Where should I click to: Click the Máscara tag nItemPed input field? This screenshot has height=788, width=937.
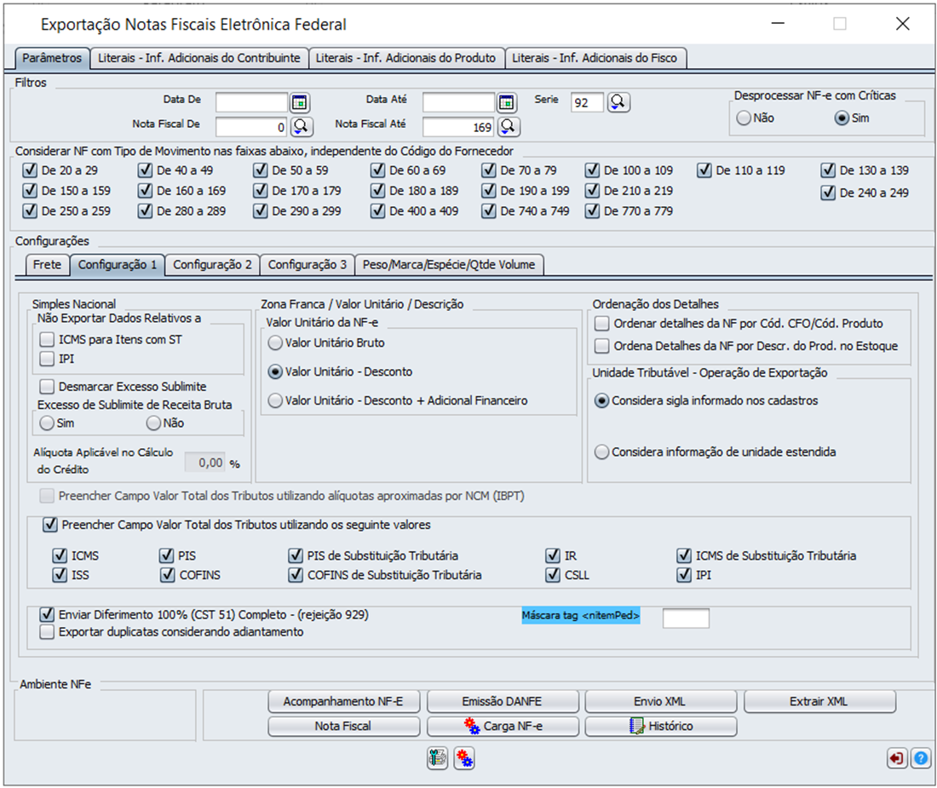coord(686,618)
